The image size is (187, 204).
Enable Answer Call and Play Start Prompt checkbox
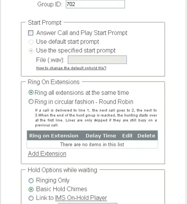point(31,33)
